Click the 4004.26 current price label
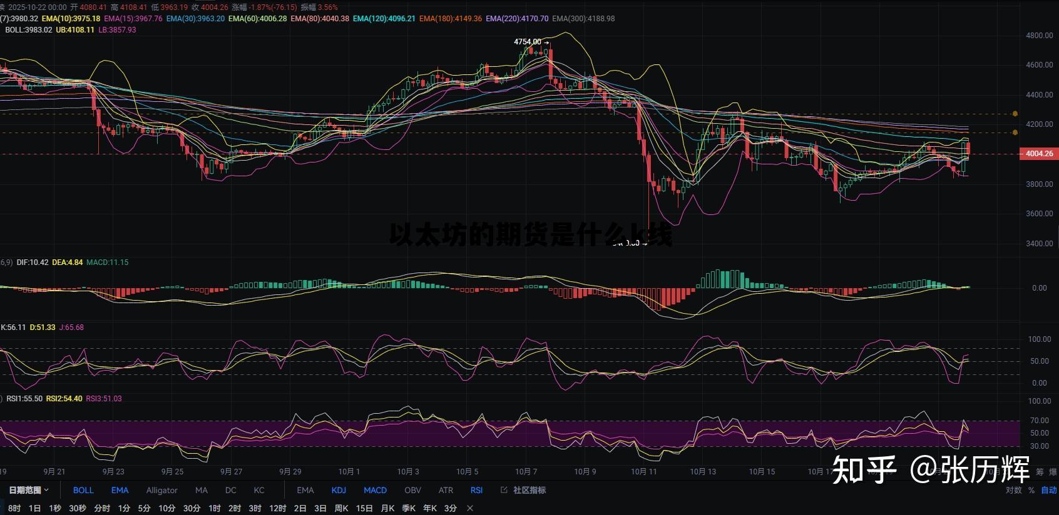Image resolution: width=1059 pixels, height=515 pixels. click(x=1039, y=154)
